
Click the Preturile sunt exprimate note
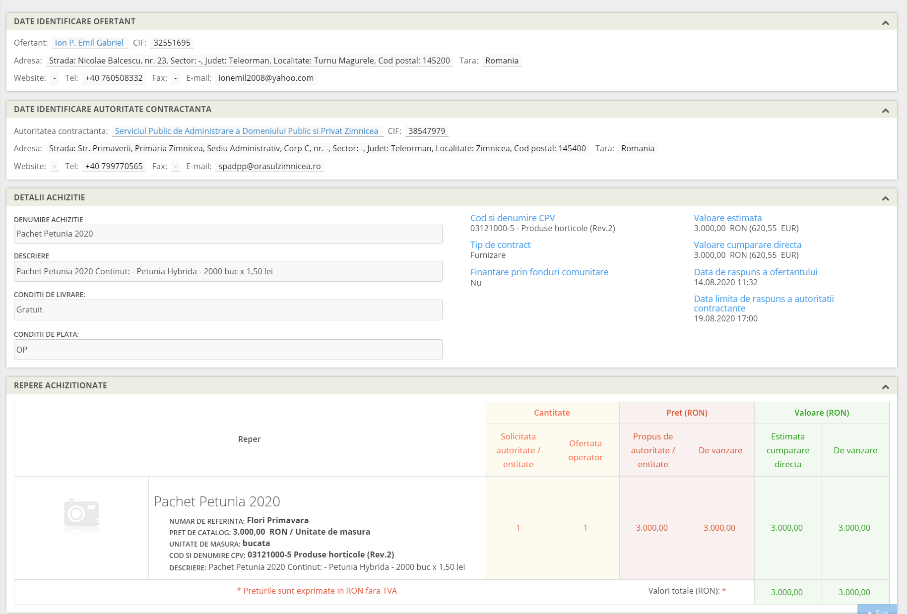click(317, 591)
